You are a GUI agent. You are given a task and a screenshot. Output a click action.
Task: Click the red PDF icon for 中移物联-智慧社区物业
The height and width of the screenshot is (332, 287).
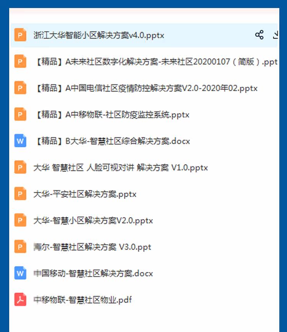point(20,299)
